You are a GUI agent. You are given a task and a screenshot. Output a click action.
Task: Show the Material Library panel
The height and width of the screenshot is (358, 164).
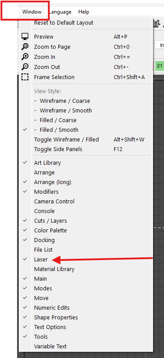86,269
